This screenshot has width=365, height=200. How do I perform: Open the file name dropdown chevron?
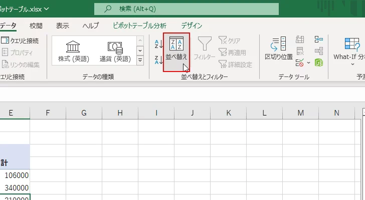[x=46, y=9]
